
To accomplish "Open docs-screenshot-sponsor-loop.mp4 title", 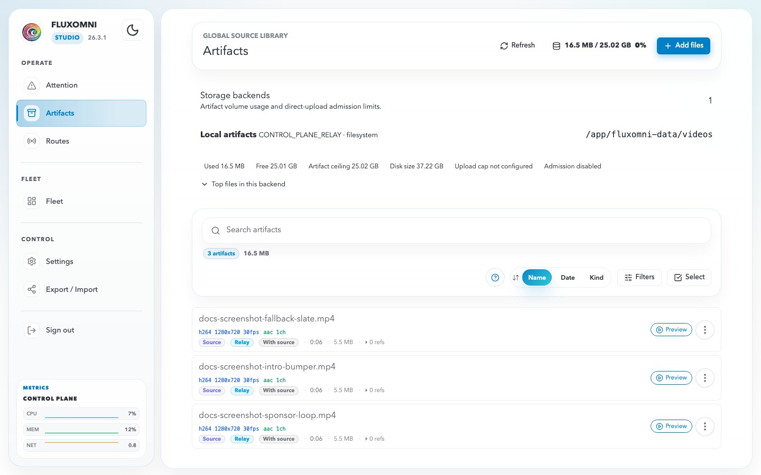I will (267, 415).
